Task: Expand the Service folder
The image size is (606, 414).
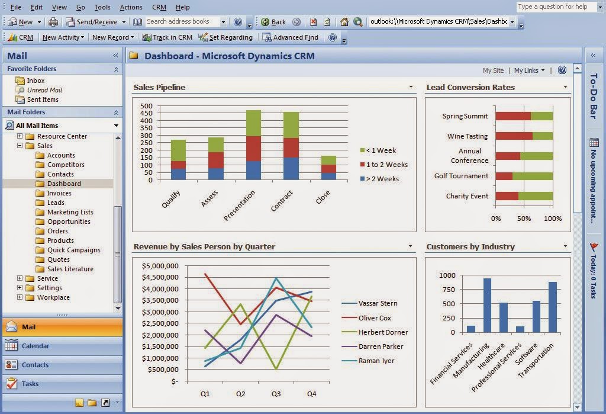Action: (20, 278)
